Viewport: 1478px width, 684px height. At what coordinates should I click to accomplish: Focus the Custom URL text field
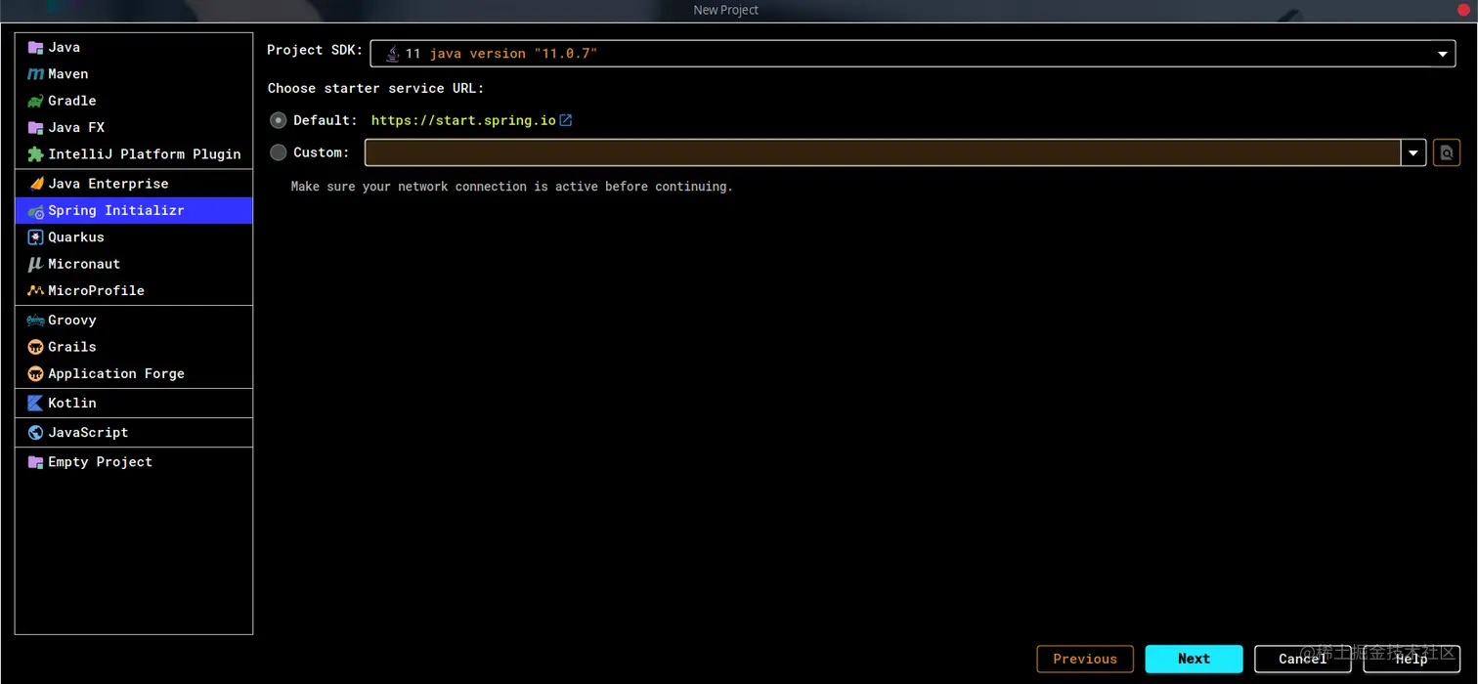click(x=883, y=152)
